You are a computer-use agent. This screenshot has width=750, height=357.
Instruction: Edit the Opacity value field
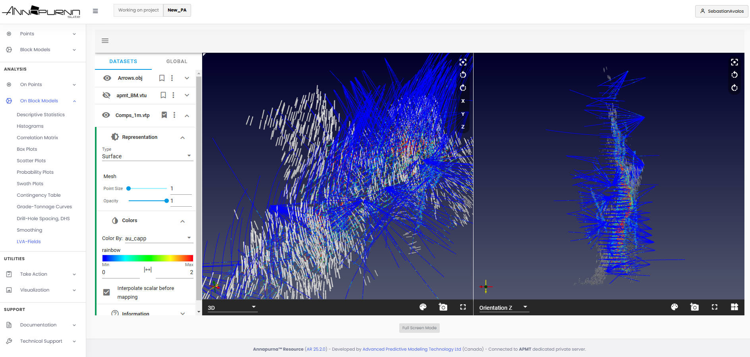pos(181,201)
